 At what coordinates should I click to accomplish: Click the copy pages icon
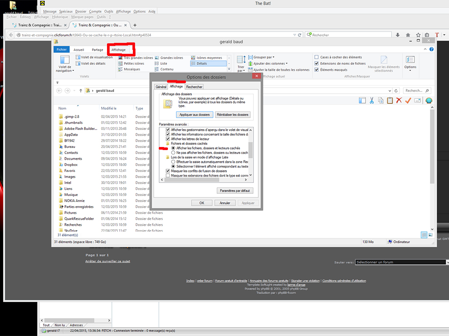tap(381, 100)
